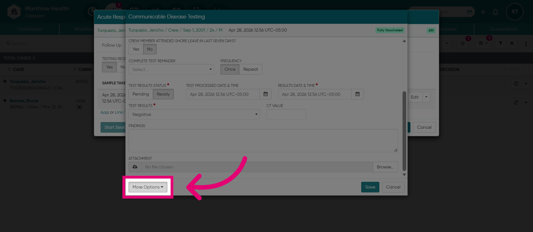Click the Fully Vaccinated badge

tap(390, 30)
